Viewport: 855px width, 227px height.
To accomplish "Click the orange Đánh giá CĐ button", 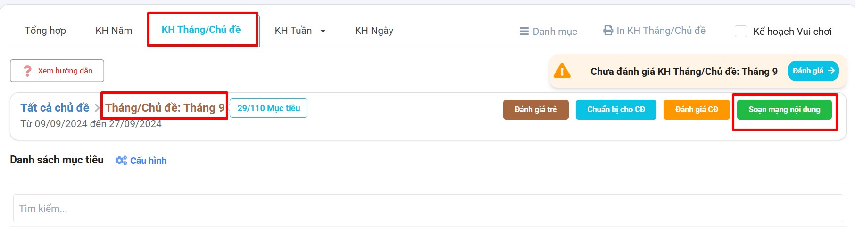I will tap(696, 109).
